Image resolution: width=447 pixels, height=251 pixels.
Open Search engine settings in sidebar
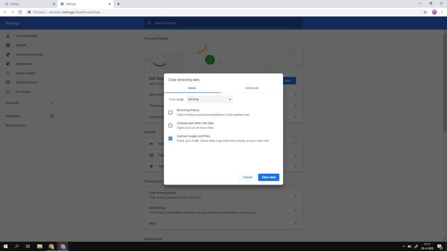point(25,73)
